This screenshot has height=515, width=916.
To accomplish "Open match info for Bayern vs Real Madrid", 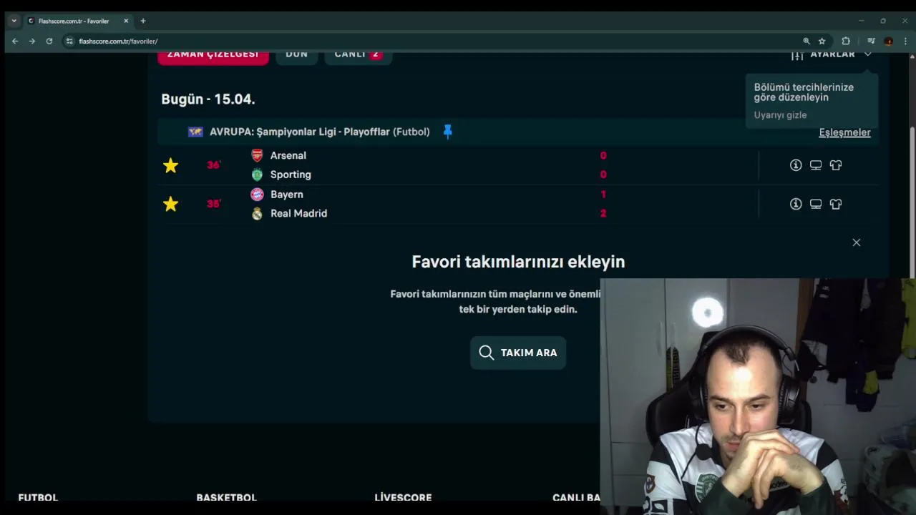I will (796, 204).
